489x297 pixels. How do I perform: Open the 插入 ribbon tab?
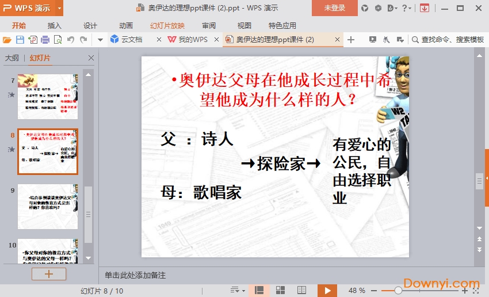coord(55,25)
